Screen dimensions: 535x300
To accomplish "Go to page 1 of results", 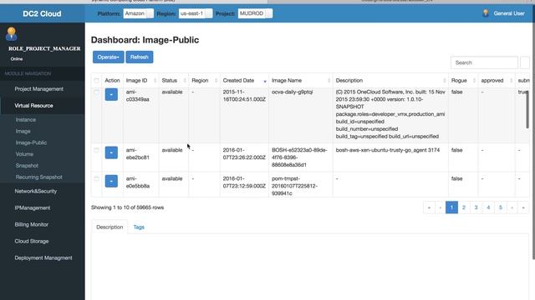I will (451, 207).
